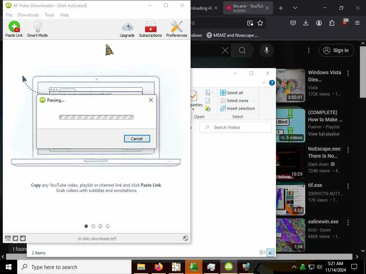
Task: Switch Explorer to details view
Action: tap(263, 253)
